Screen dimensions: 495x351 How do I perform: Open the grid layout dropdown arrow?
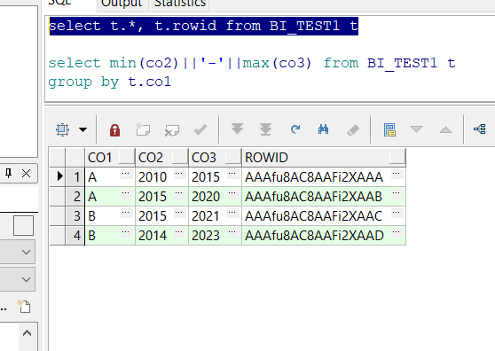[x=83, y=129]
